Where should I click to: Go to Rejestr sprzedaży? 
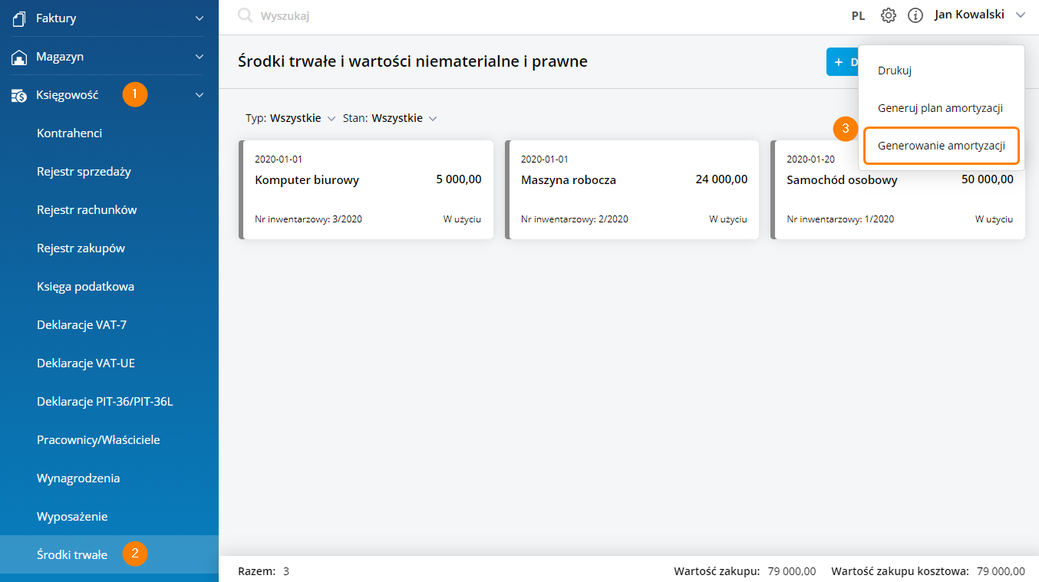(x=84, y=172)
